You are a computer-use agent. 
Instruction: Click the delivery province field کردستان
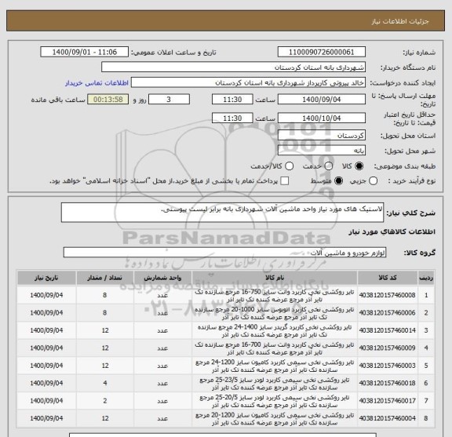322,136
